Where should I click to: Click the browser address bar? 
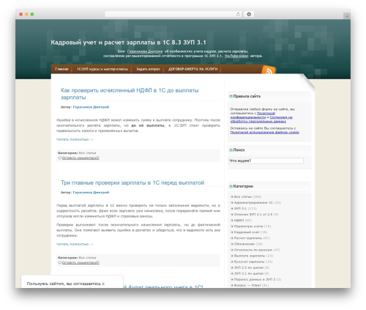pos(173,15)
